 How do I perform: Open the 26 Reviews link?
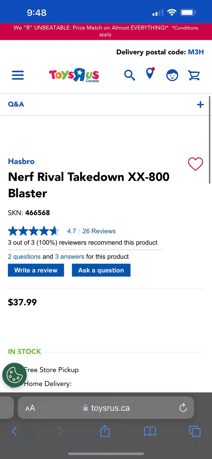(x=99, y=231)
